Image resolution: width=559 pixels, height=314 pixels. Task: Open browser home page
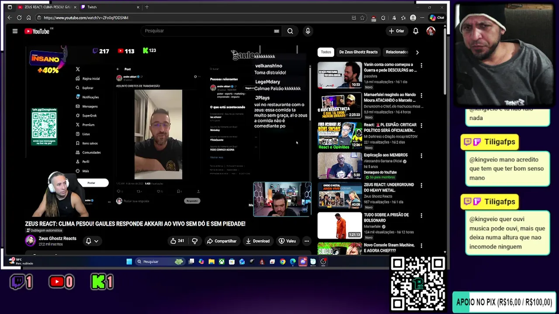point(29,17)
